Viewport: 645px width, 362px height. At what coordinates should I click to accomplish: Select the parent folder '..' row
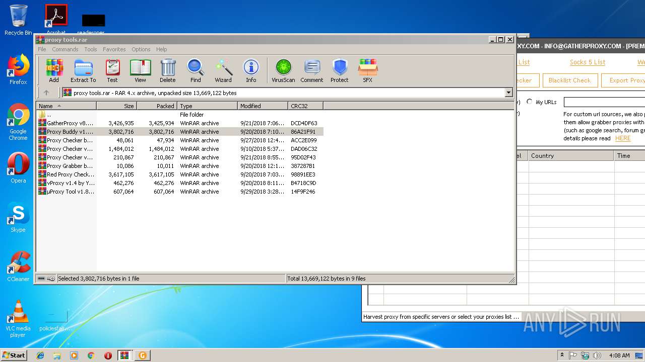pyautogui.click(x=180, y=115)
